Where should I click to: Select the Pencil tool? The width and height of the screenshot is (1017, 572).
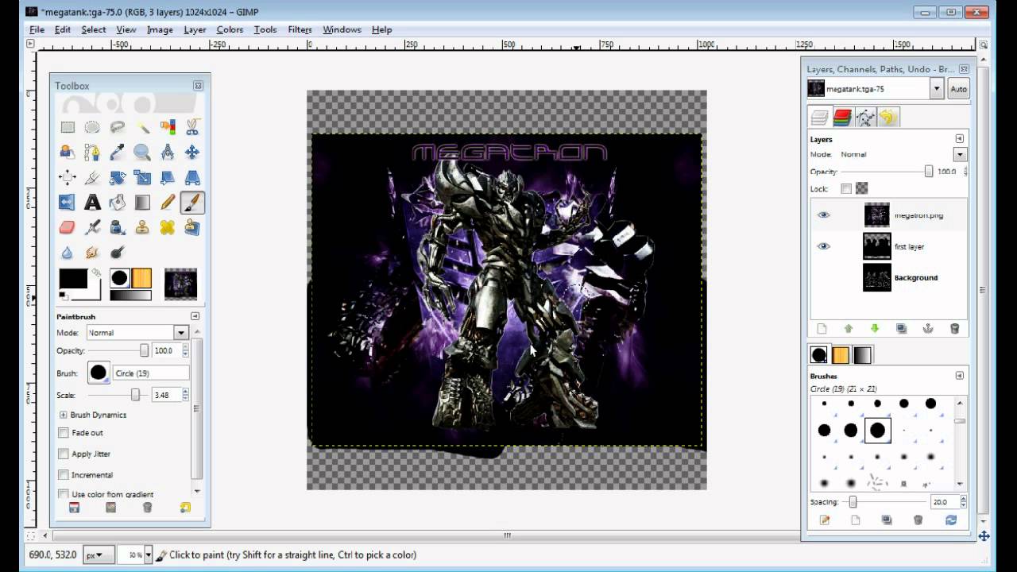168,203
